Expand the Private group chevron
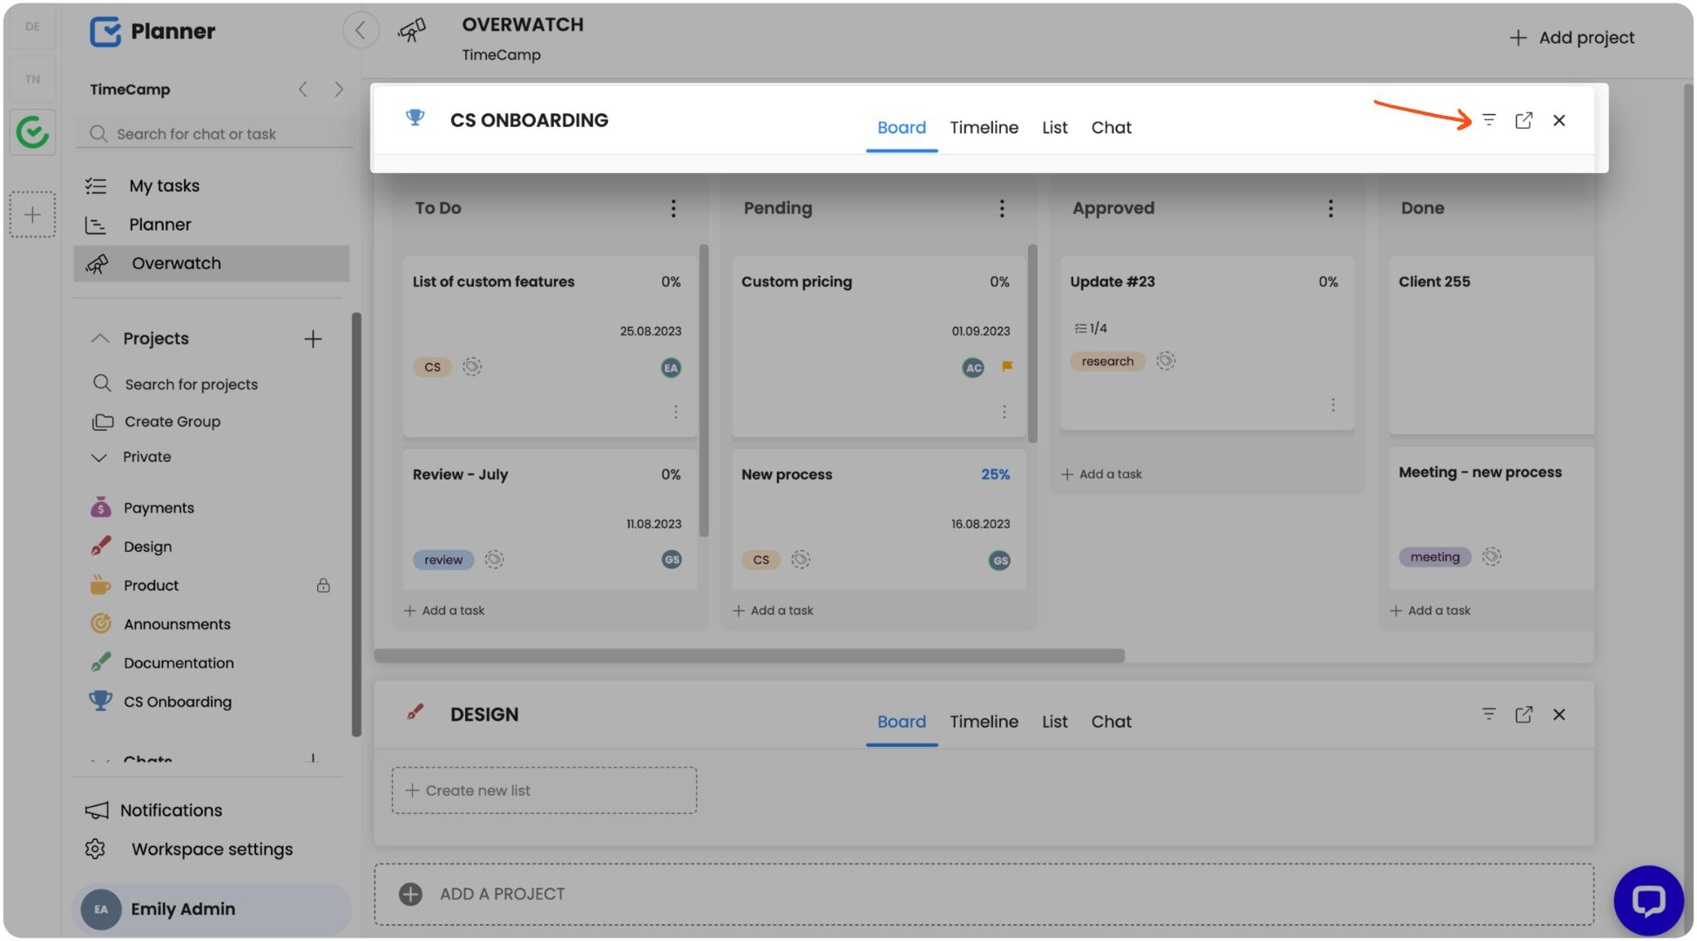1697x941 pixels. [99, 457]
